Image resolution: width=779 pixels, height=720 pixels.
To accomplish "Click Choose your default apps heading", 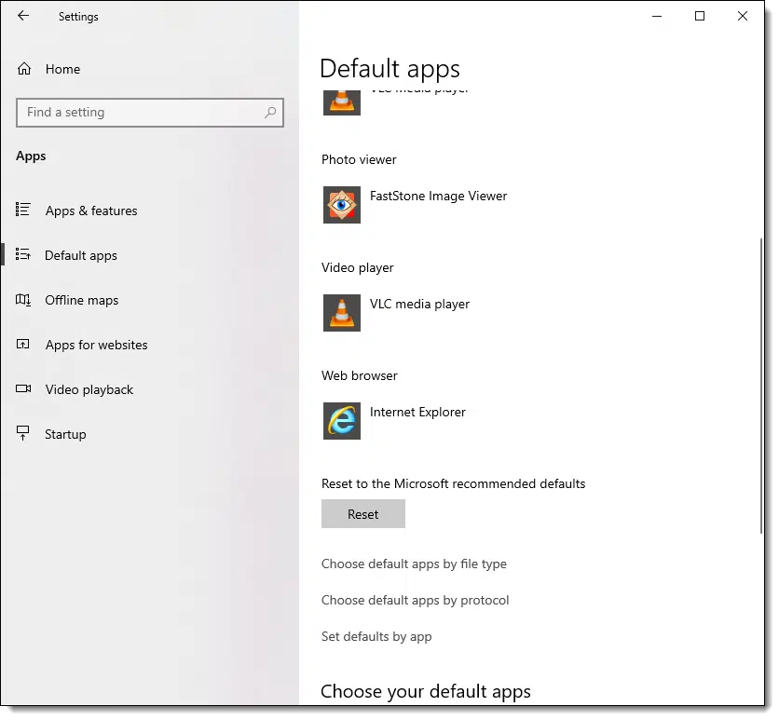I will pyautogui.click(x=426, y=692).
